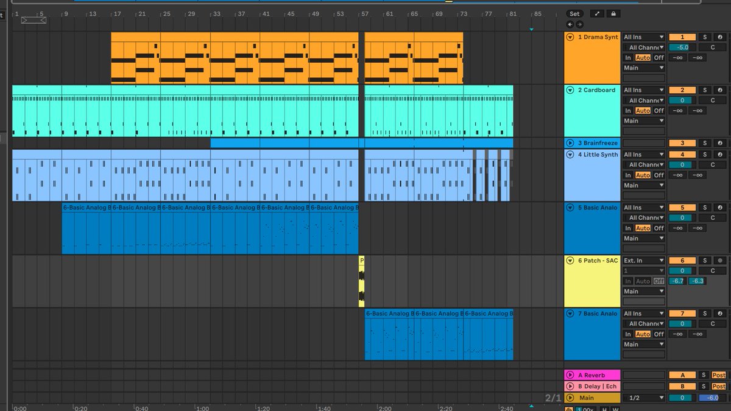
Task: Select the Brainfreeze blue clip
Action: (x=361, y=143)
